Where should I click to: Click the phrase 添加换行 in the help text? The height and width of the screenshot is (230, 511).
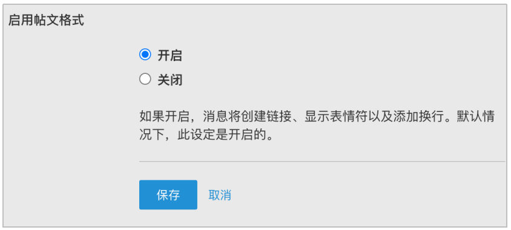tap(419, 116)
